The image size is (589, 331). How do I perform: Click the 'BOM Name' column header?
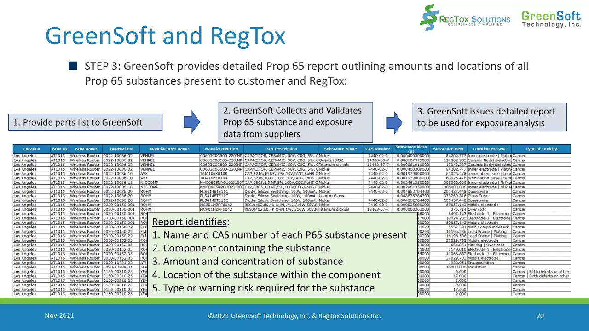(x=86, y=149)
